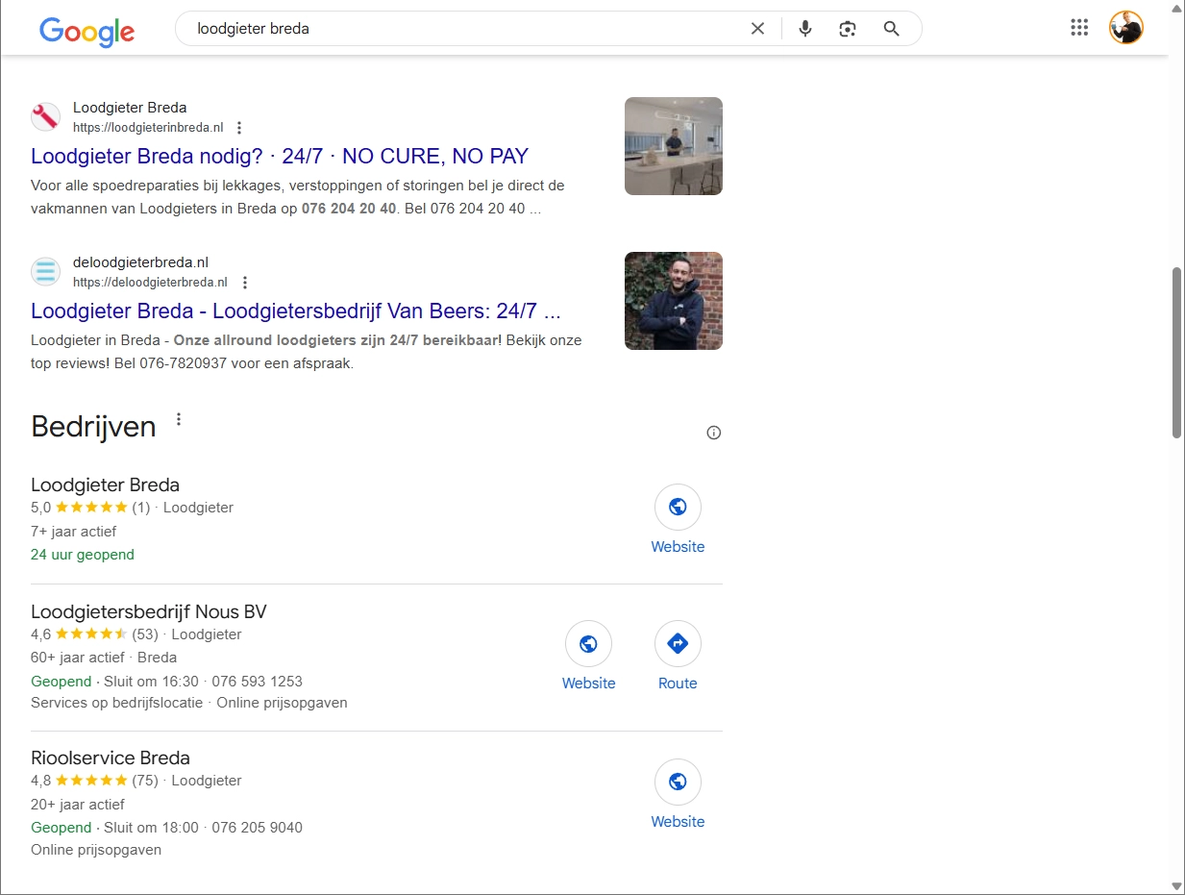Screen dimensions: 1185x895
Task: Start voice search with the microphone icon
Action: click(x=805, y=29)
